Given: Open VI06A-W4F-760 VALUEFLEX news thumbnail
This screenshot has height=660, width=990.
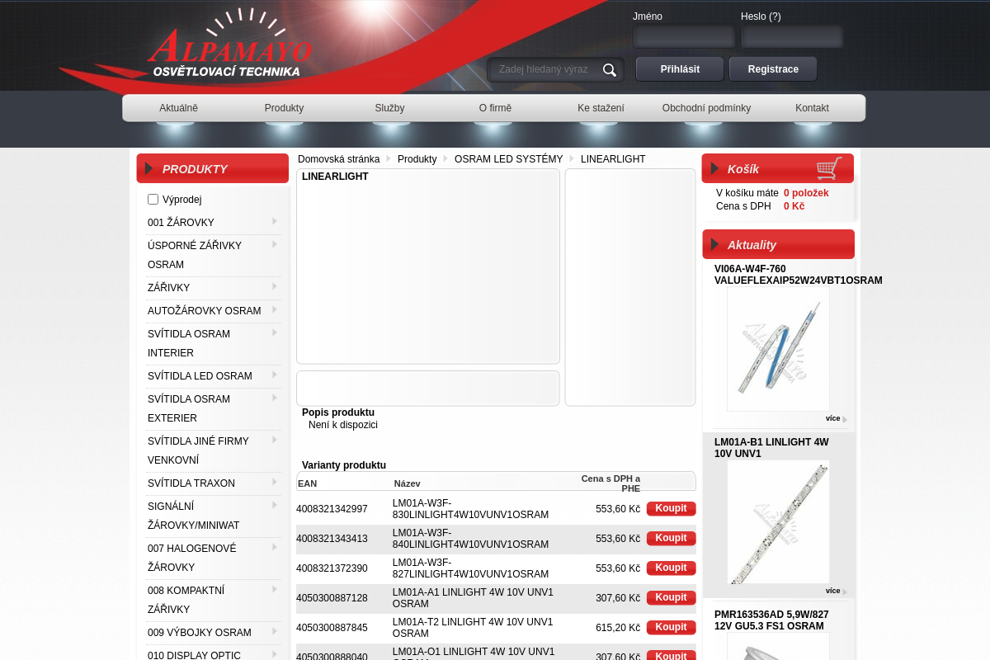Looking at the screenshot, I should tap(778, 349).
